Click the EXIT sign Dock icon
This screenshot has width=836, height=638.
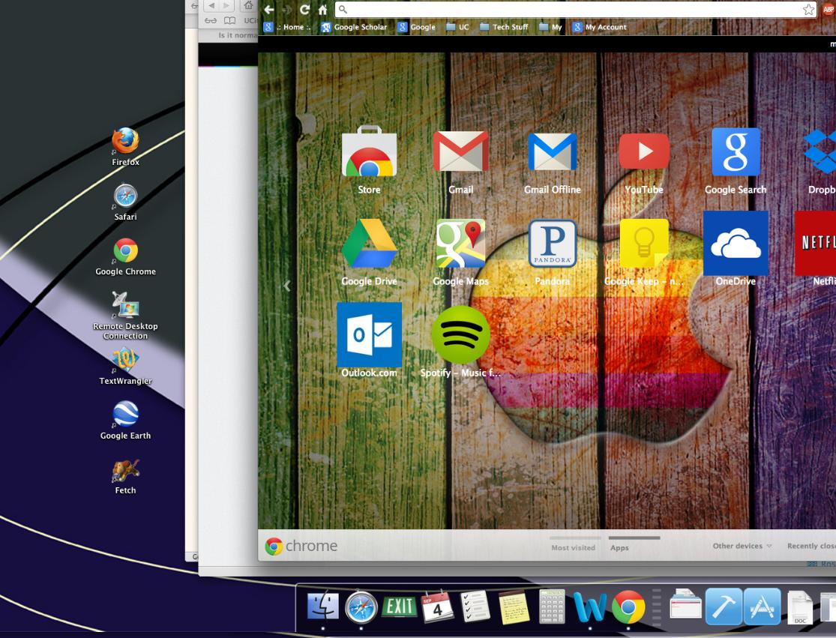point(400,607)
